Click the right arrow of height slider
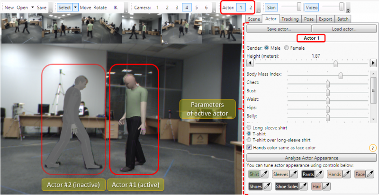379x195 pixels. point(373,63)
